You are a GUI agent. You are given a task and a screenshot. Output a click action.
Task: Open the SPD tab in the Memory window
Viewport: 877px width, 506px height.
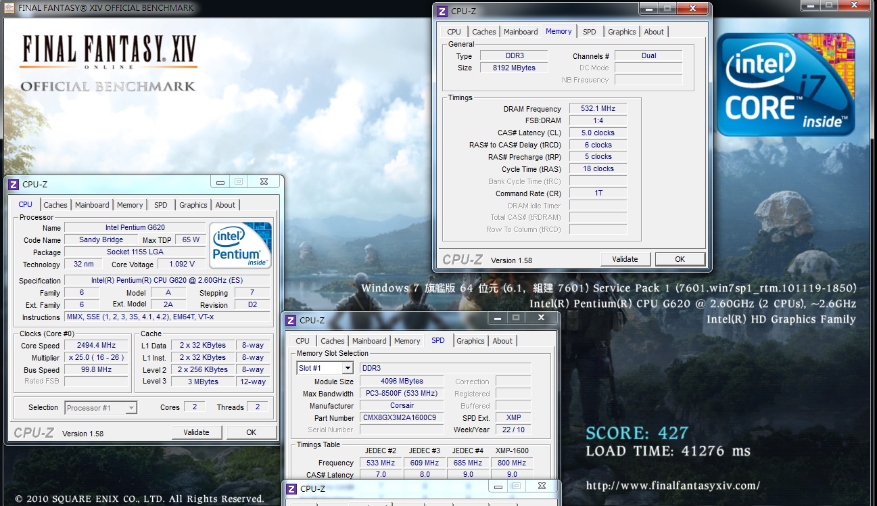(x=590, y=32)
